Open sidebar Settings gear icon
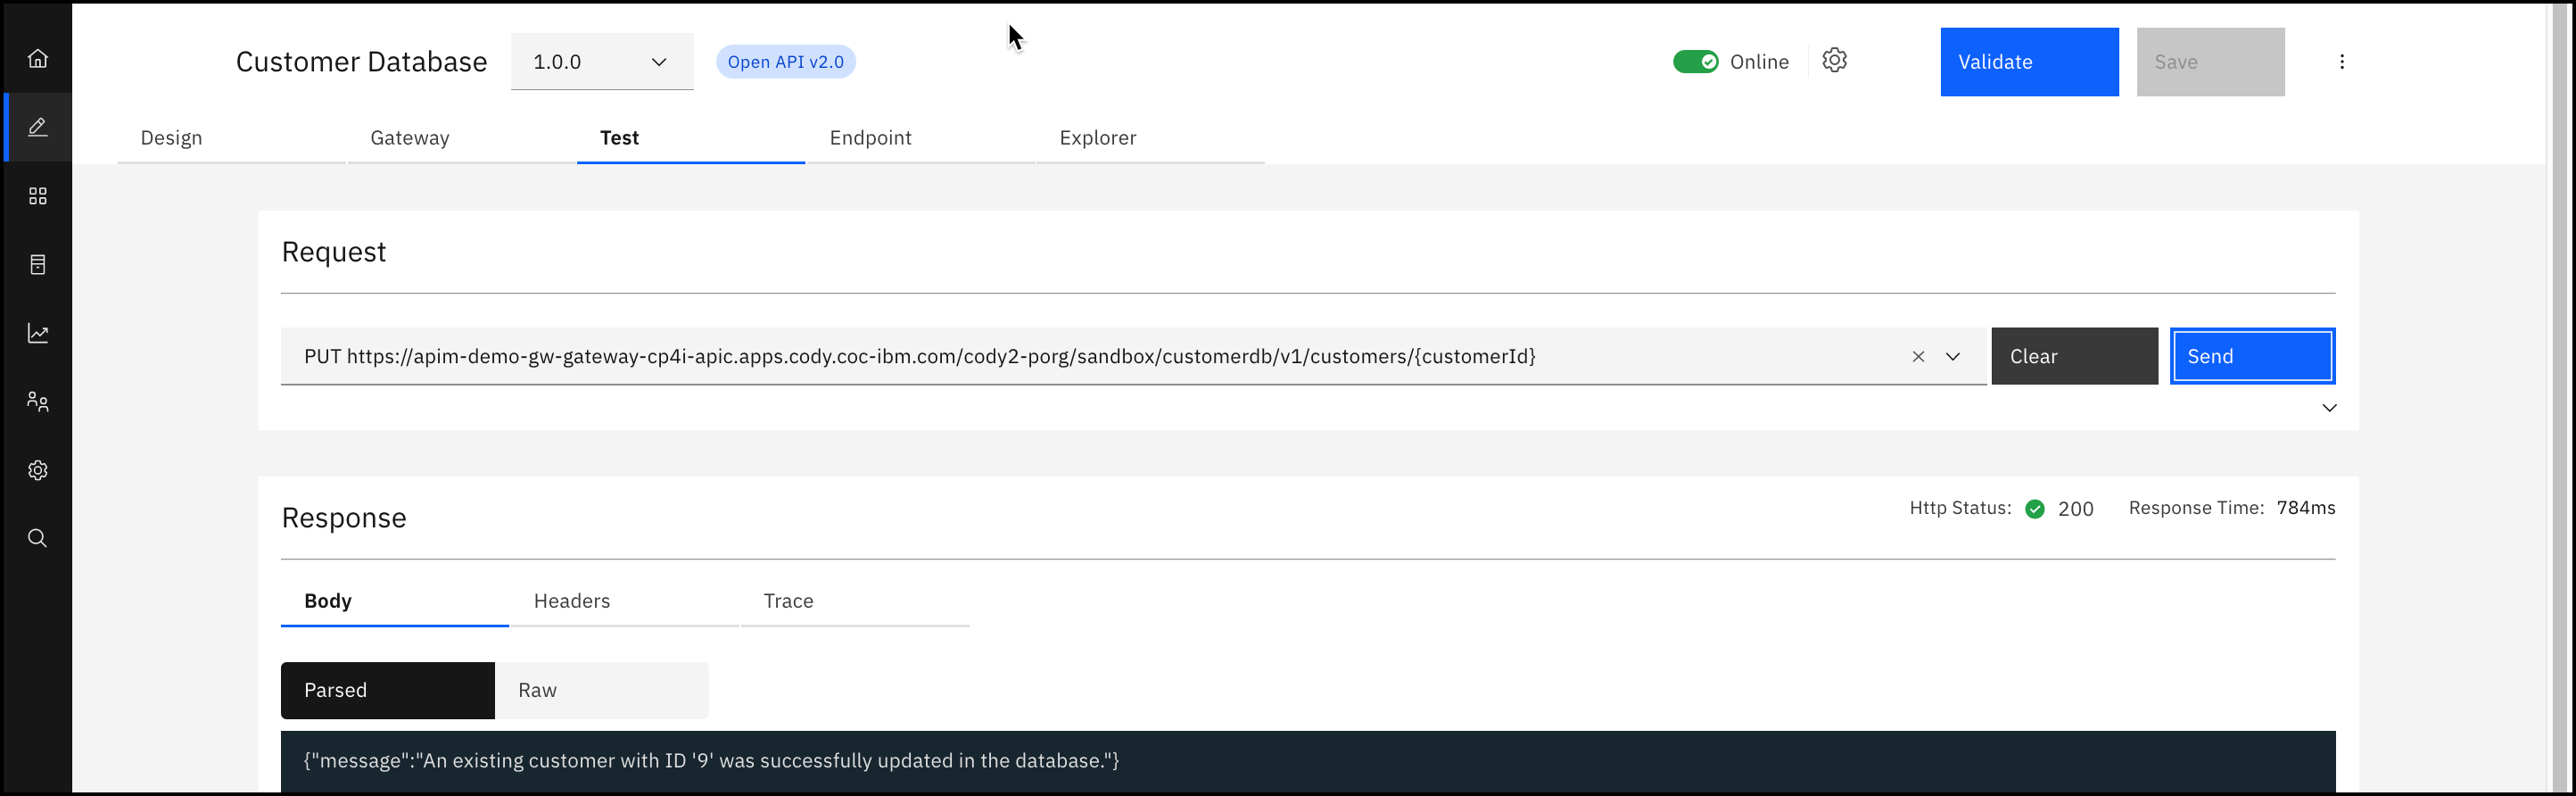Image resolution: width=2576 pixels, height=796 pixels. (38, 470)
